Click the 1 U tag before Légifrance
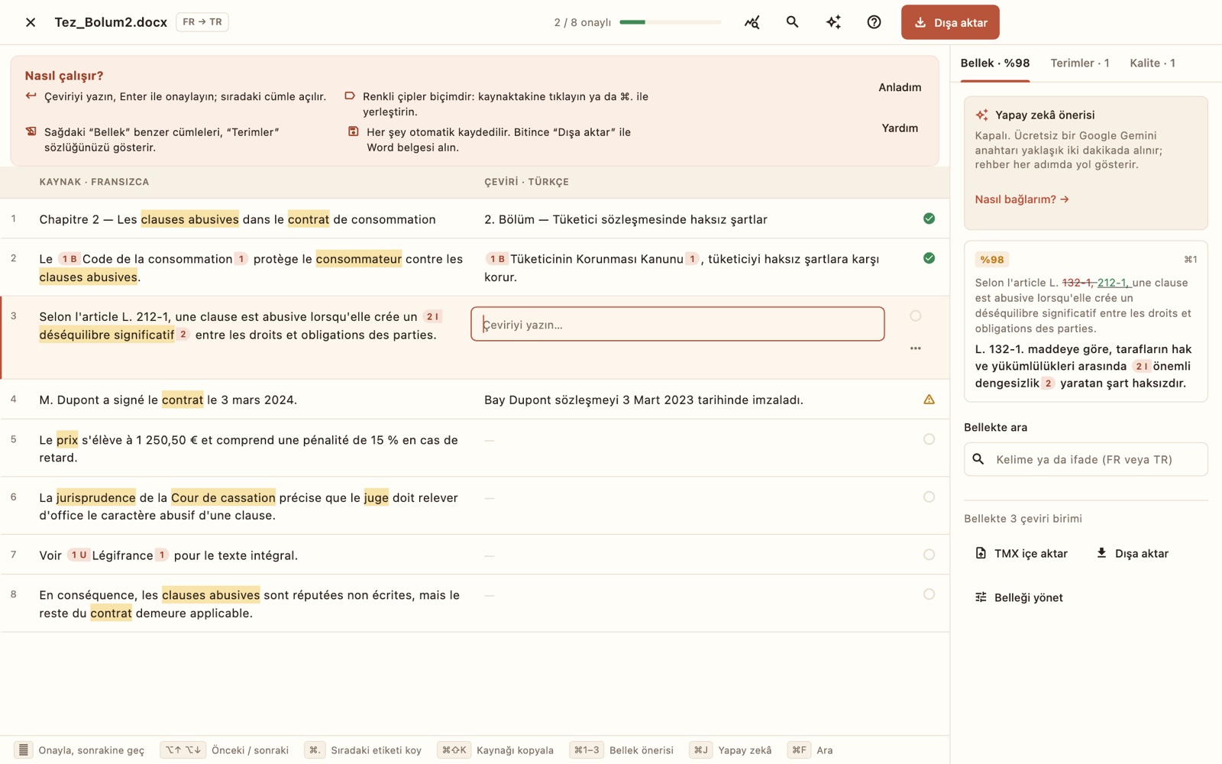The width and height of the screenshot is (1222, 764). tap(79, 555)
